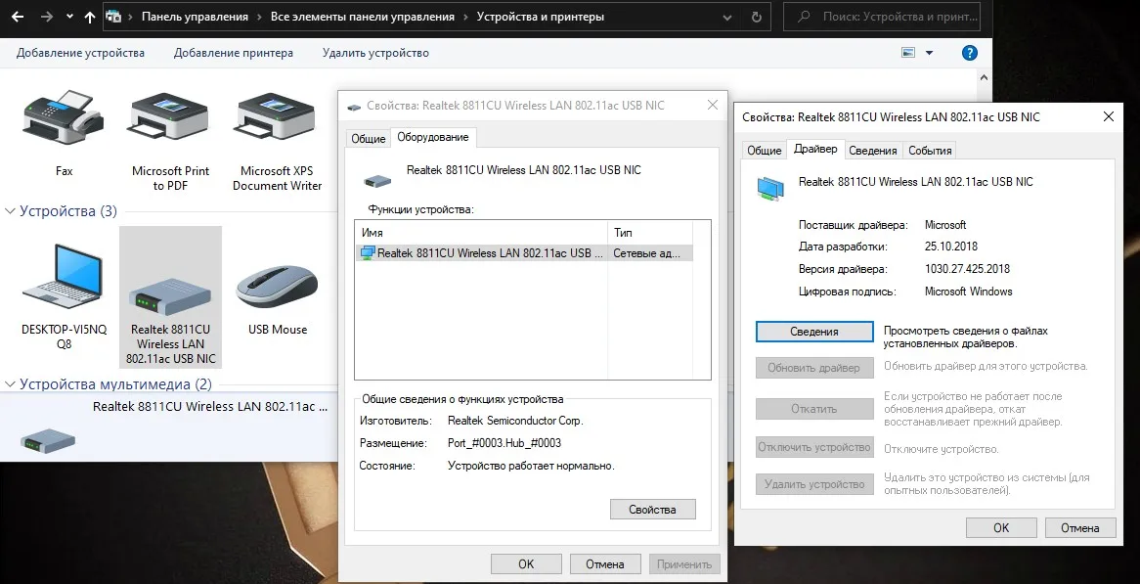This screenshot has height=584, width=1140.
Task: Click driver date value 25.10.2018
Action: click(x=951, y=247)
